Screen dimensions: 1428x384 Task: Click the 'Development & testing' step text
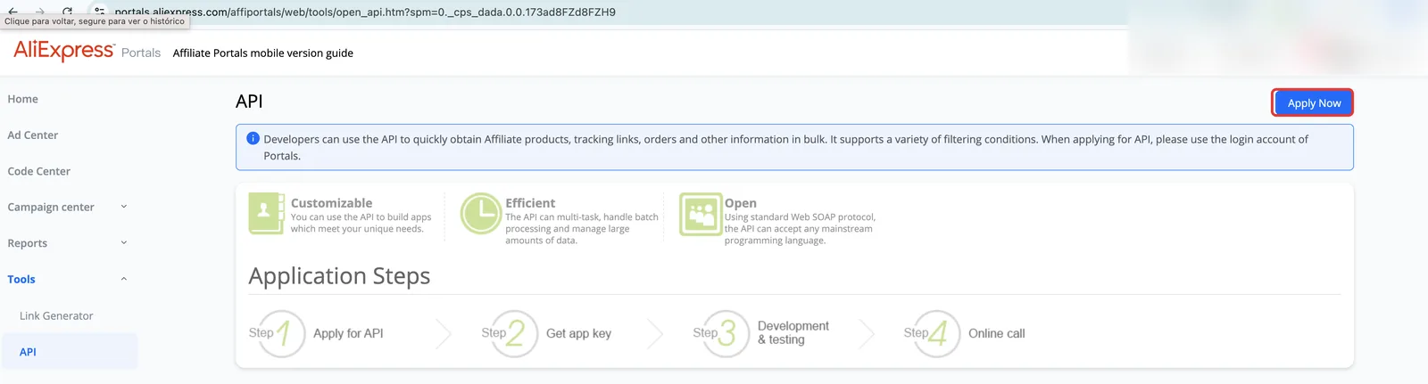tap(793, 332)
